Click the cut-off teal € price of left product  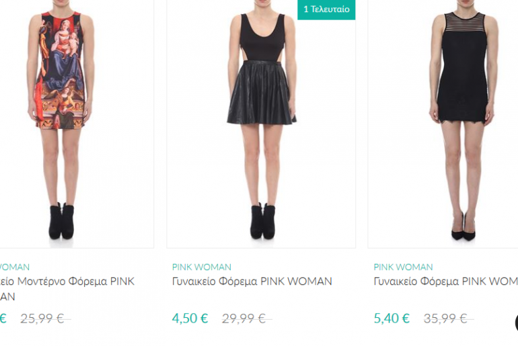(3, 318)
